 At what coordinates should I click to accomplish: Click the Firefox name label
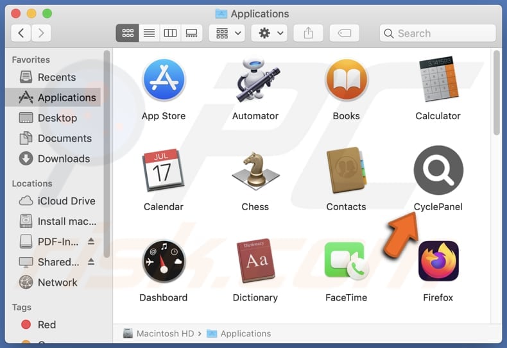pyautogui.click(x=438, y=297)
